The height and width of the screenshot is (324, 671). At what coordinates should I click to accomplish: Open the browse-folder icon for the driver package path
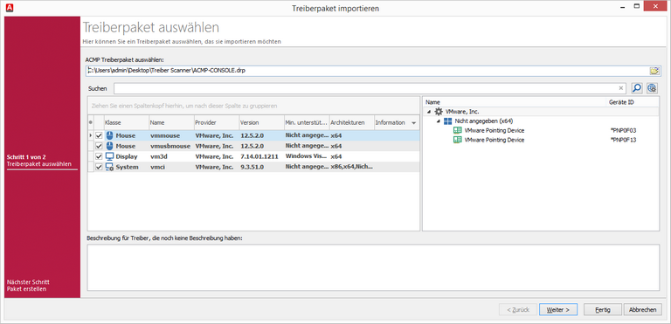(x=654, y=71)
